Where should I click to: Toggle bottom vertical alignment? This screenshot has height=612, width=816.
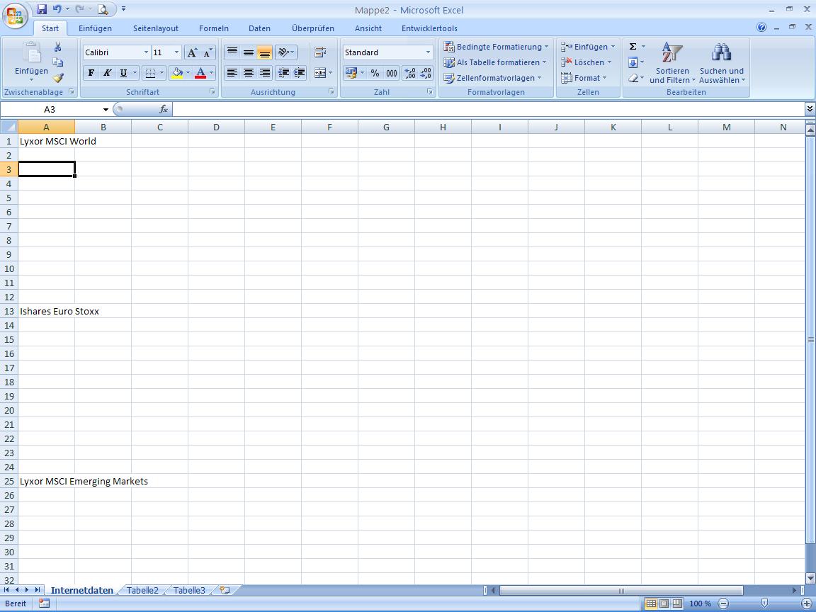[264, 52]
